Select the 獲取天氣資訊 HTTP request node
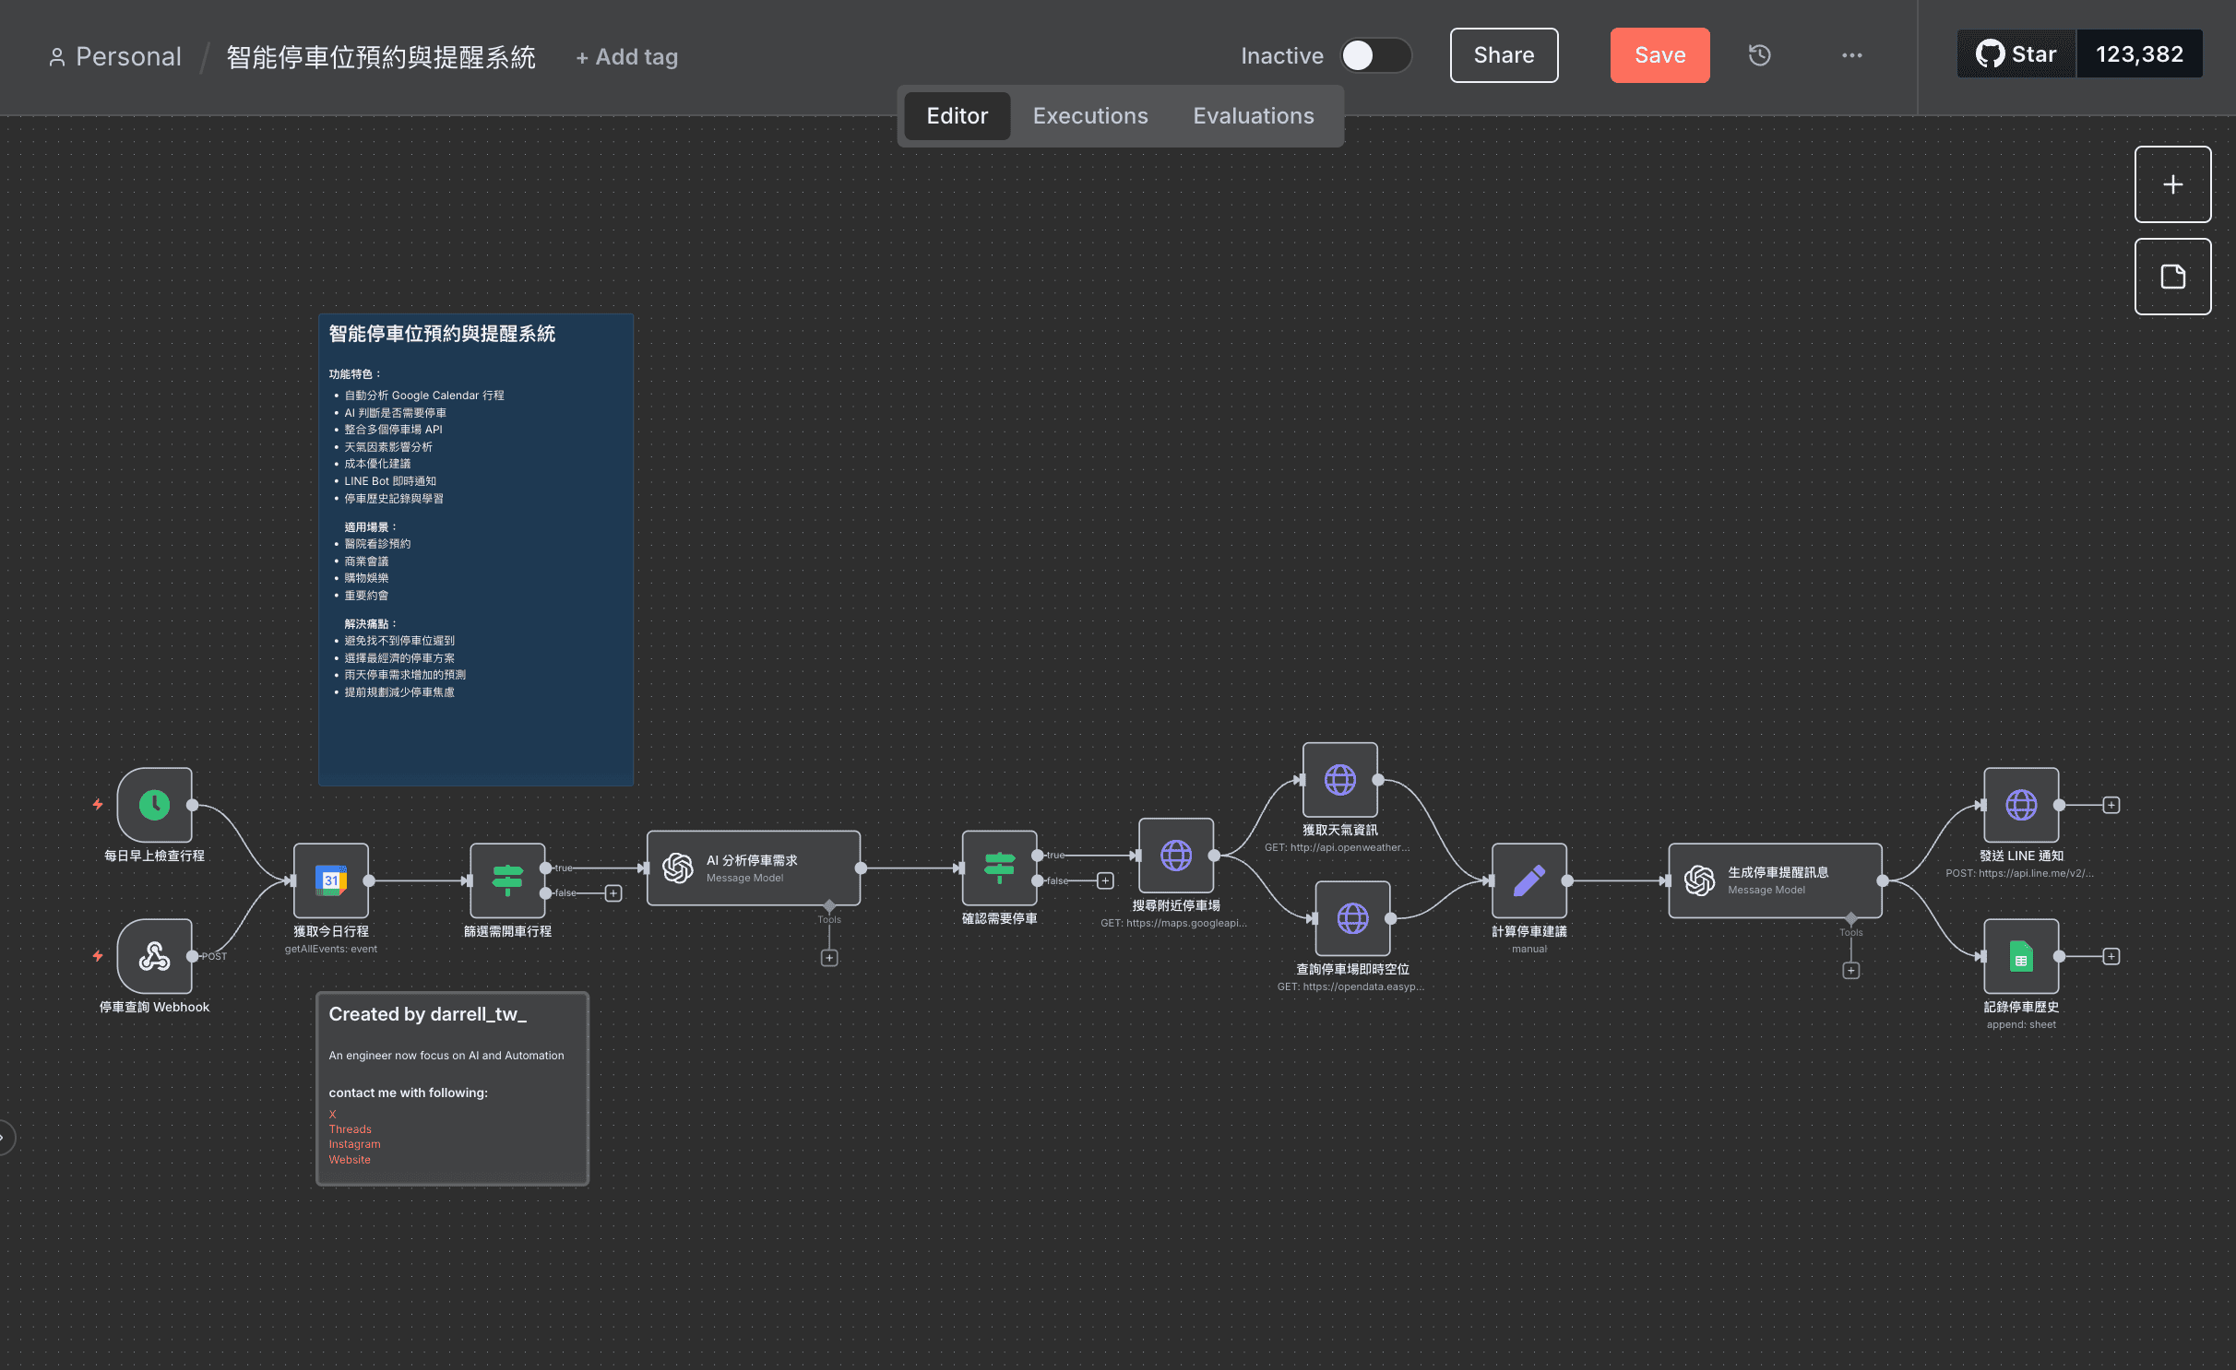 pyautogui.click(x=1339, y=780)
